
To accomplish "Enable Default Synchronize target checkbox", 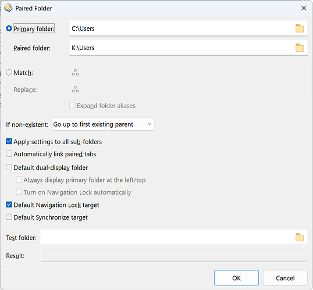I will point(9,217).
